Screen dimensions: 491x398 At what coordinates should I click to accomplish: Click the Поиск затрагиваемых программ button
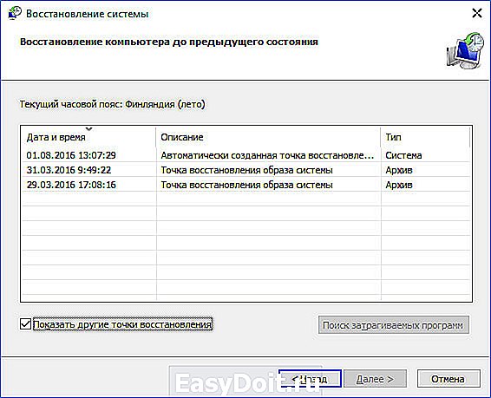[x=393, y=325]
